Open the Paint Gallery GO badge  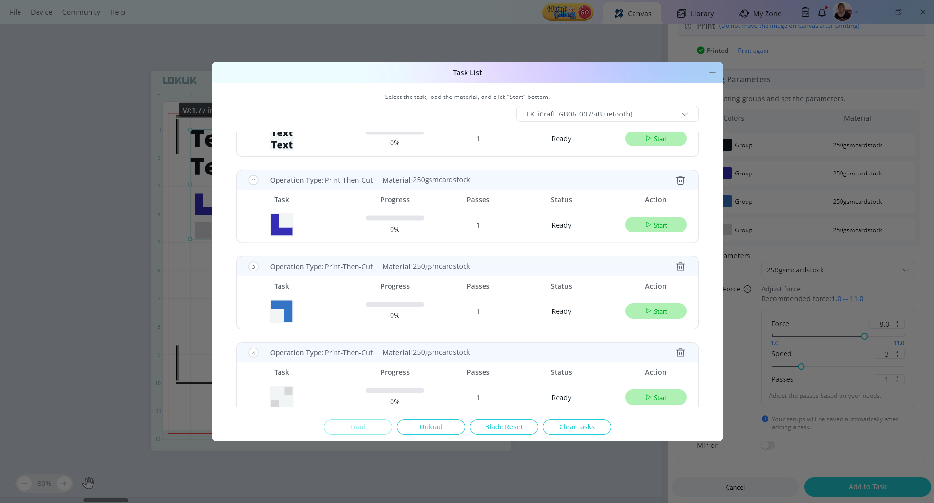568,13
